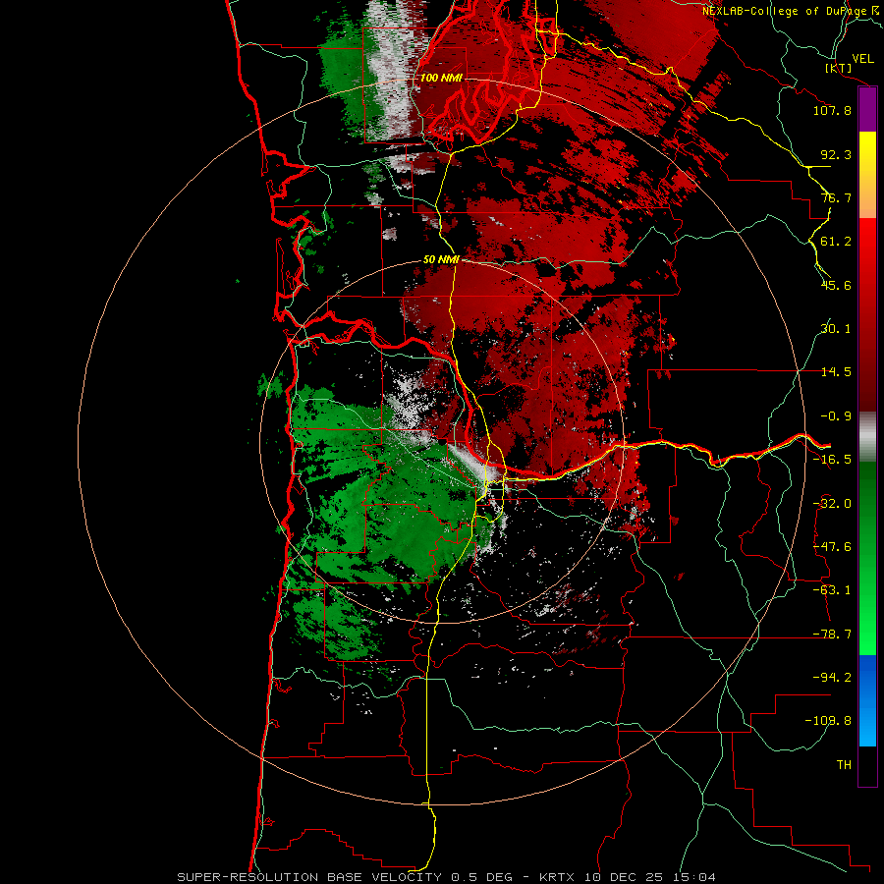Click the 50 NMI range ring label
The height and width of the screenshot is (884, 884).
pyautogui.click(x=441, y=260)
